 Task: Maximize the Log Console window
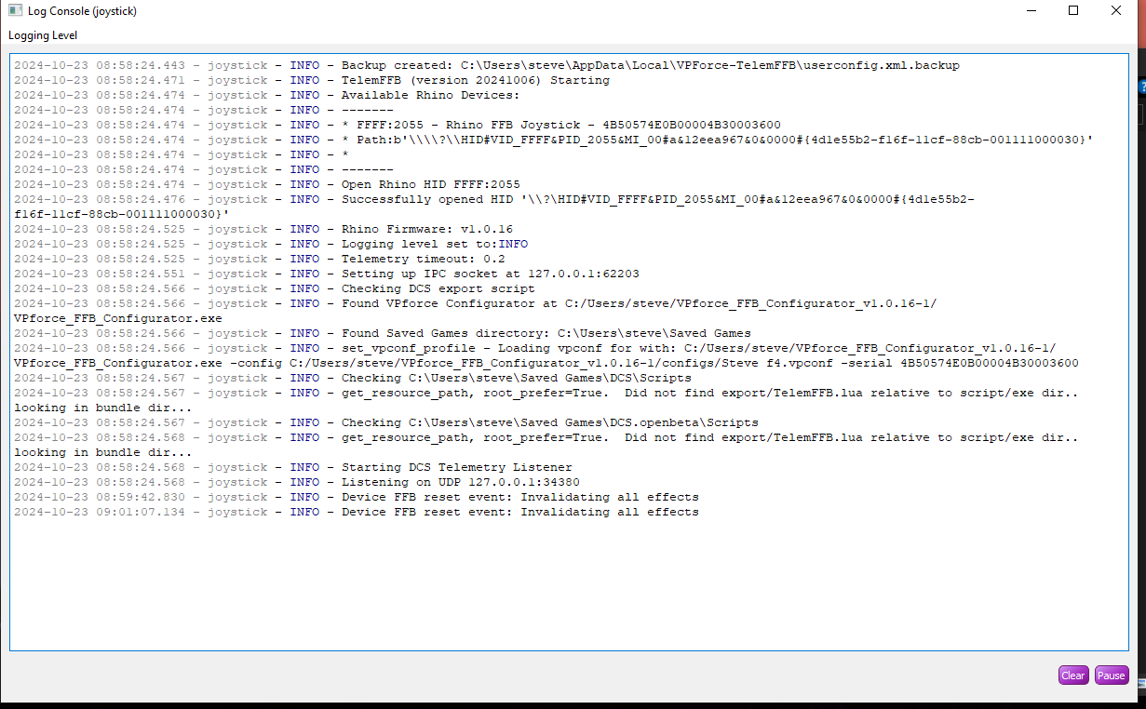[1072, 10]
